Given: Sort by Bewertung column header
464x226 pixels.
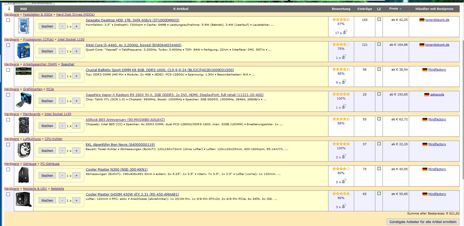Looking at the screenshot, I should (x=341, y=9).
